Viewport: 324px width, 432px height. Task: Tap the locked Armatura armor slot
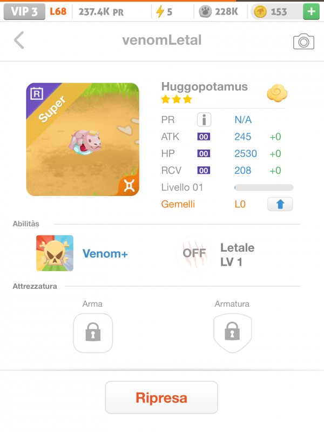pos(232,333)
